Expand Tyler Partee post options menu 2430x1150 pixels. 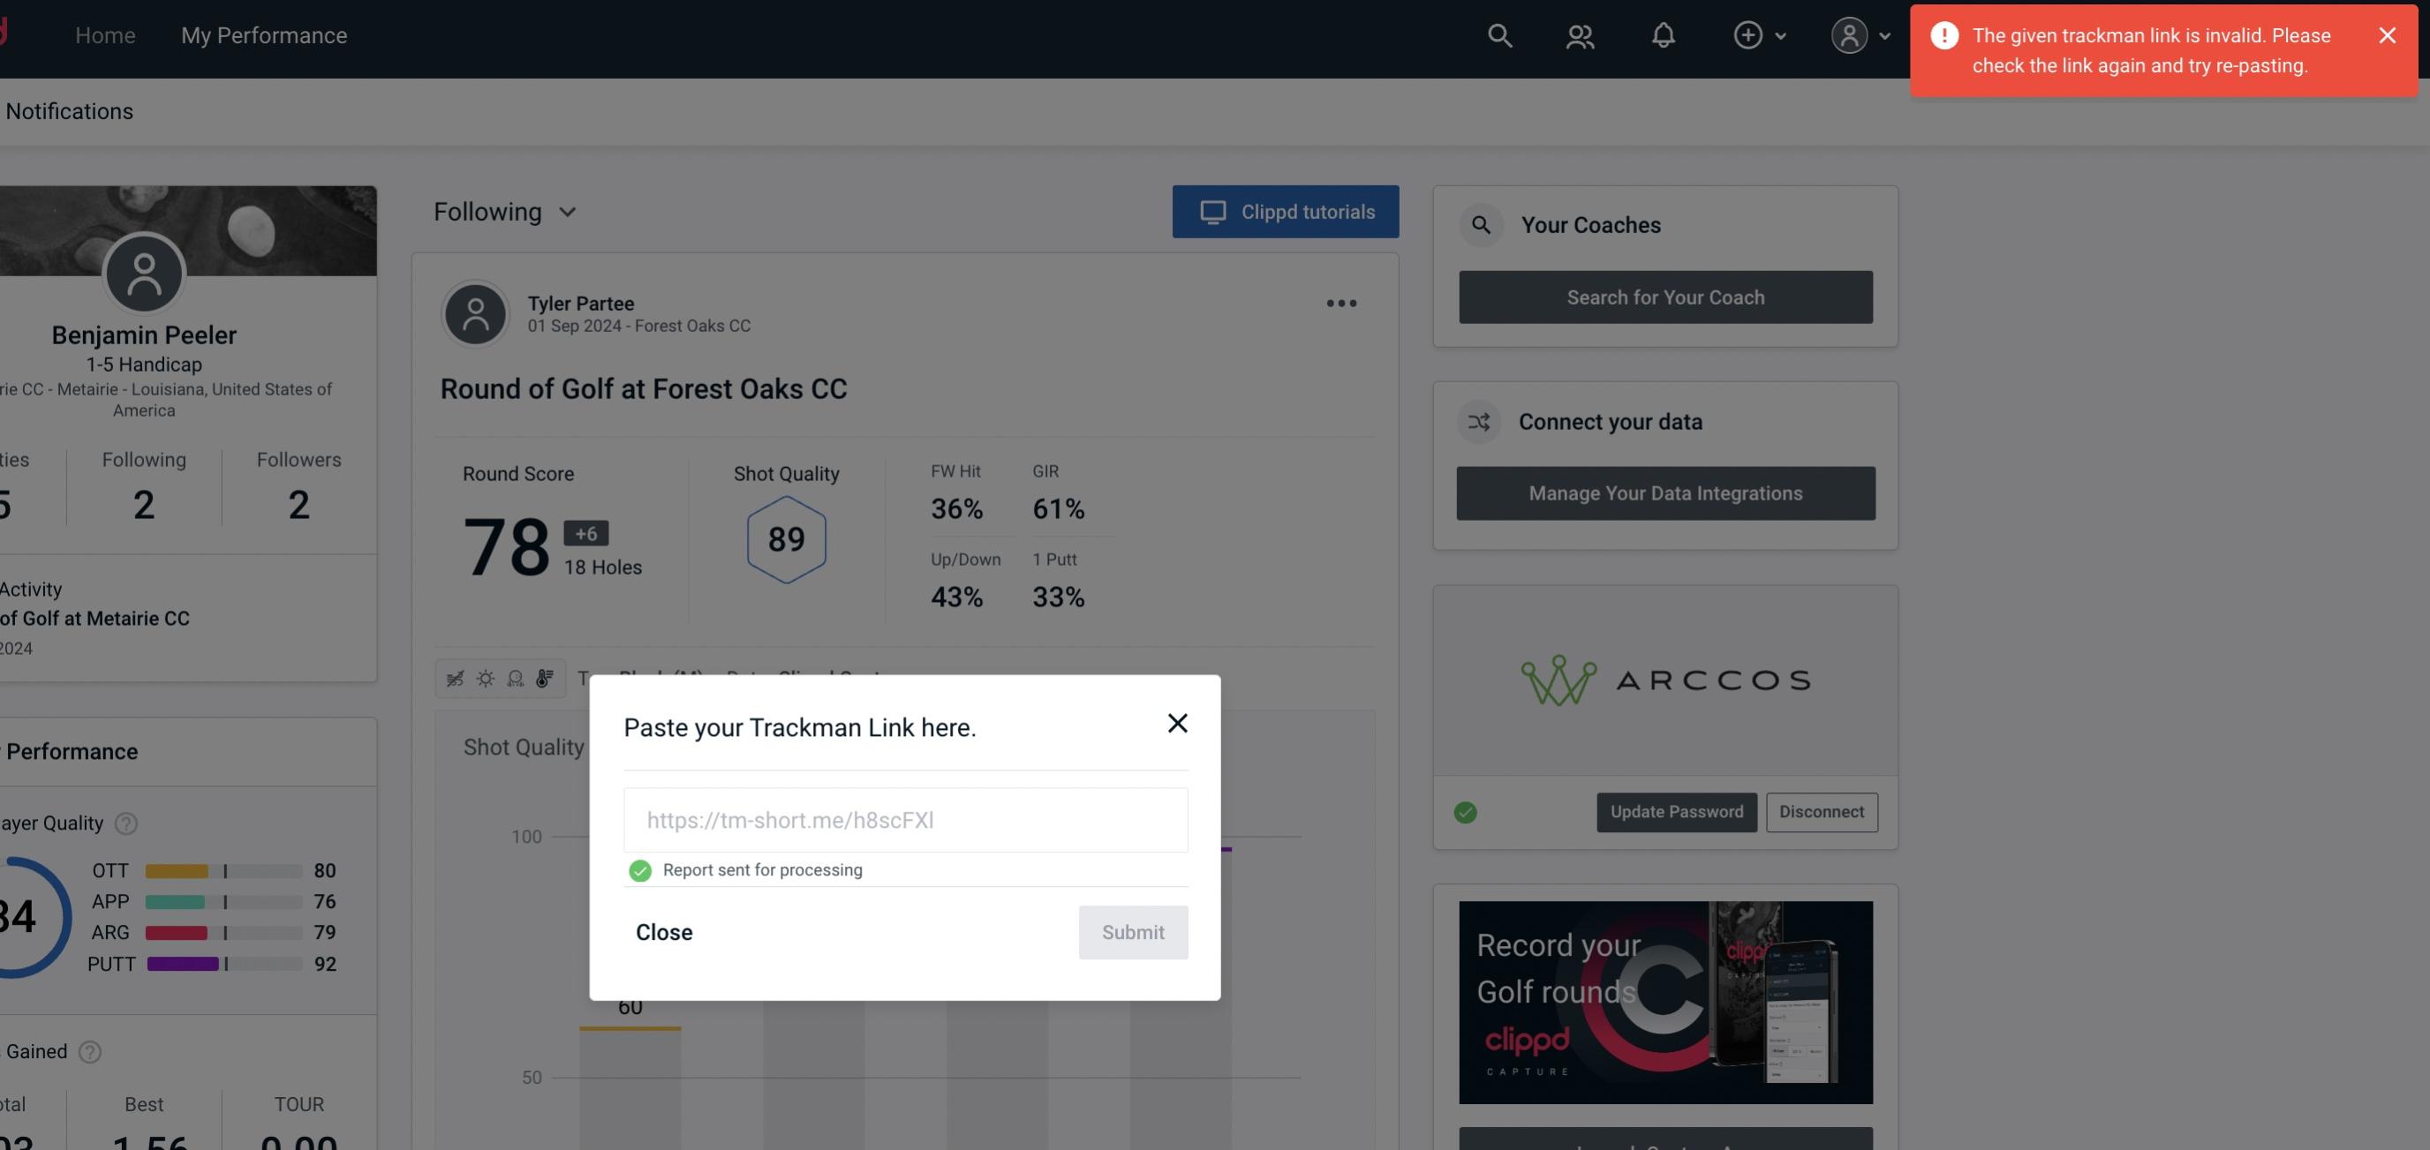tap(1340, 304)
